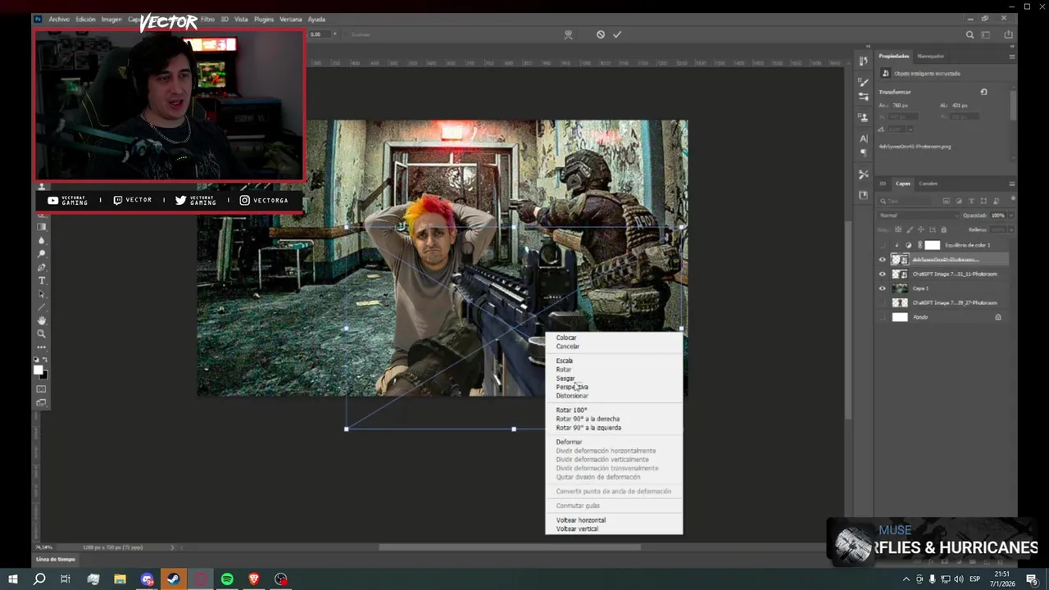The height and width of the screenshot is (590, 1049).
Task: Filter layers by type layers icon
Action: pos(971,201)
